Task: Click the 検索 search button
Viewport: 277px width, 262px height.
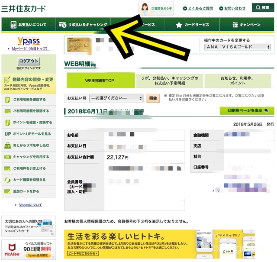Action: click(263, 8)
